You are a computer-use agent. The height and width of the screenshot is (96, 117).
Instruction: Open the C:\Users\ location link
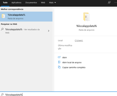(79, 40)
